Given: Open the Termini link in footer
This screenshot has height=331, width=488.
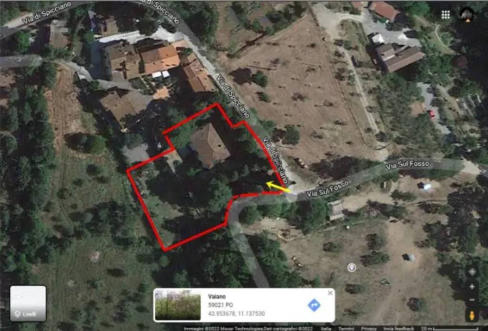Looking at the screenshot, I should click(x=346, y=329).
